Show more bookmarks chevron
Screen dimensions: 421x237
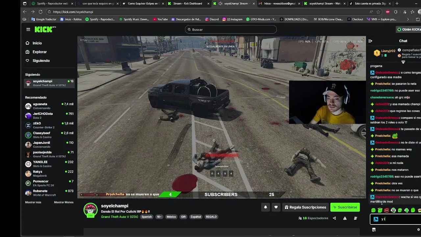[408, 19]
